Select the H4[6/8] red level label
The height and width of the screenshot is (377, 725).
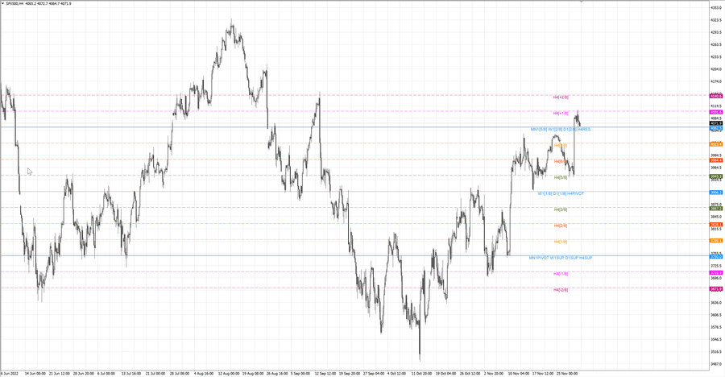[x=561, y=161]
